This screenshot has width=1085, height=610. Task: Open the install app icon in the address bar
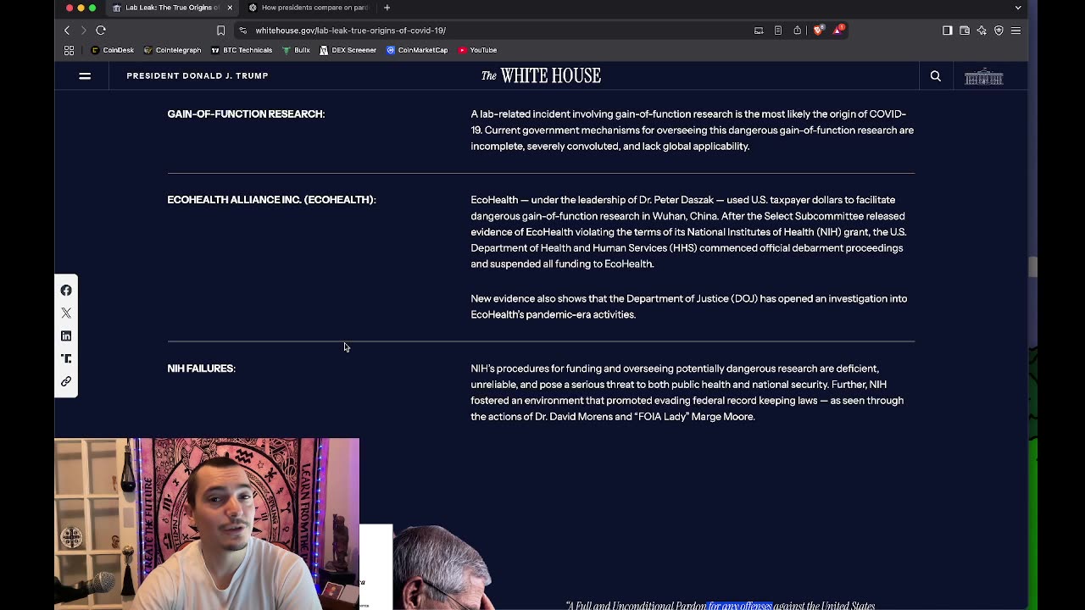coord(759,30)
